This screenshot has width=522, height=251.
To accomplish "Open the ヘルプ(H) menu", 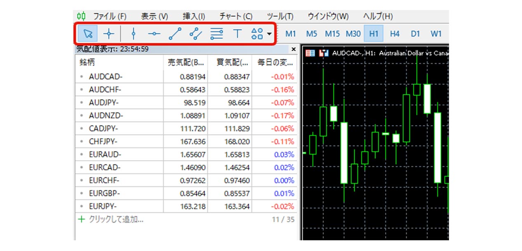I will click(x=378, y=16).
